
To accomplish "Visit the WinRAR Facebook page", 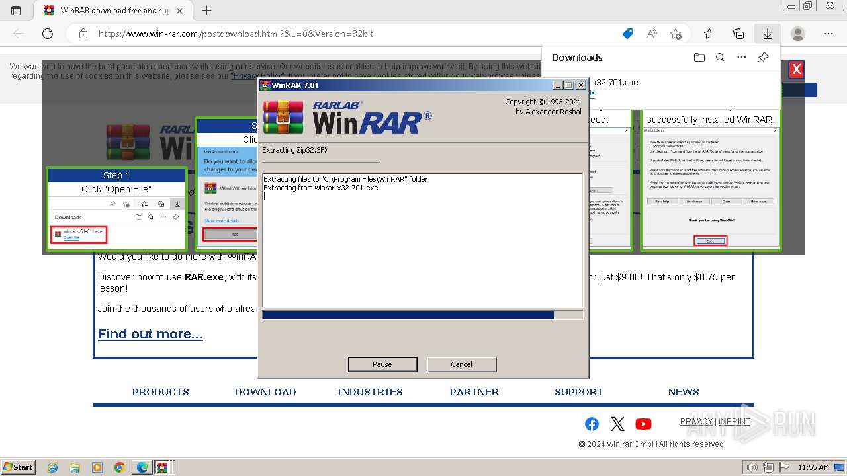I will tap(592, 424).
